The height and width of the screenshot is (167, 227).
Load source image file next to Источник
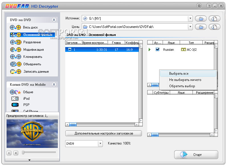point(214,19)
